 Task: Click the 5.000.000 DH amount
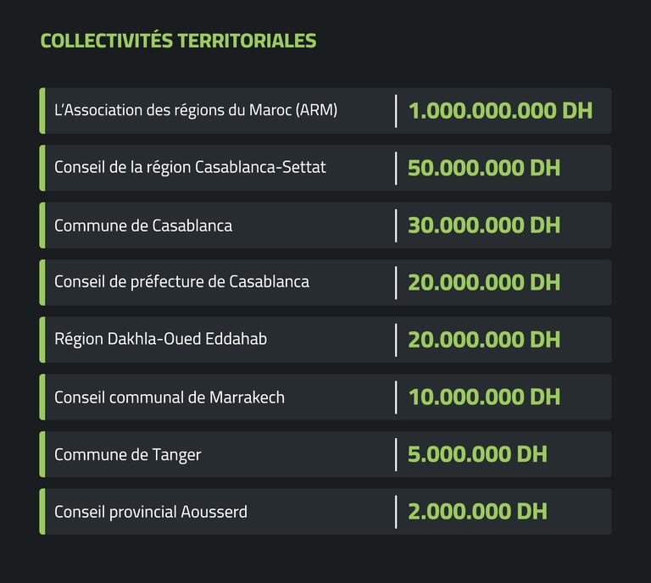477,454
